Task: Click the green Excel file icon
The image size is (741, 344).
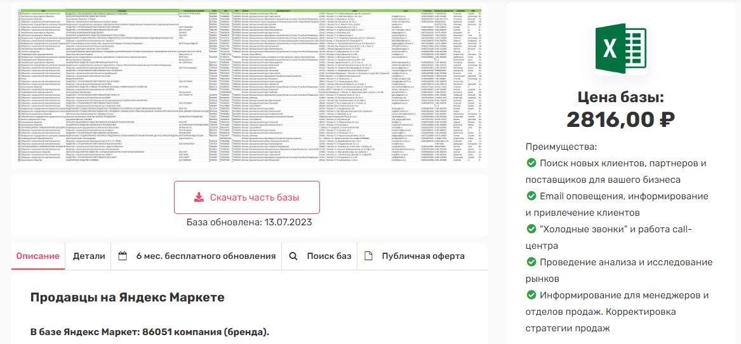Action: (x=620, y=49)
